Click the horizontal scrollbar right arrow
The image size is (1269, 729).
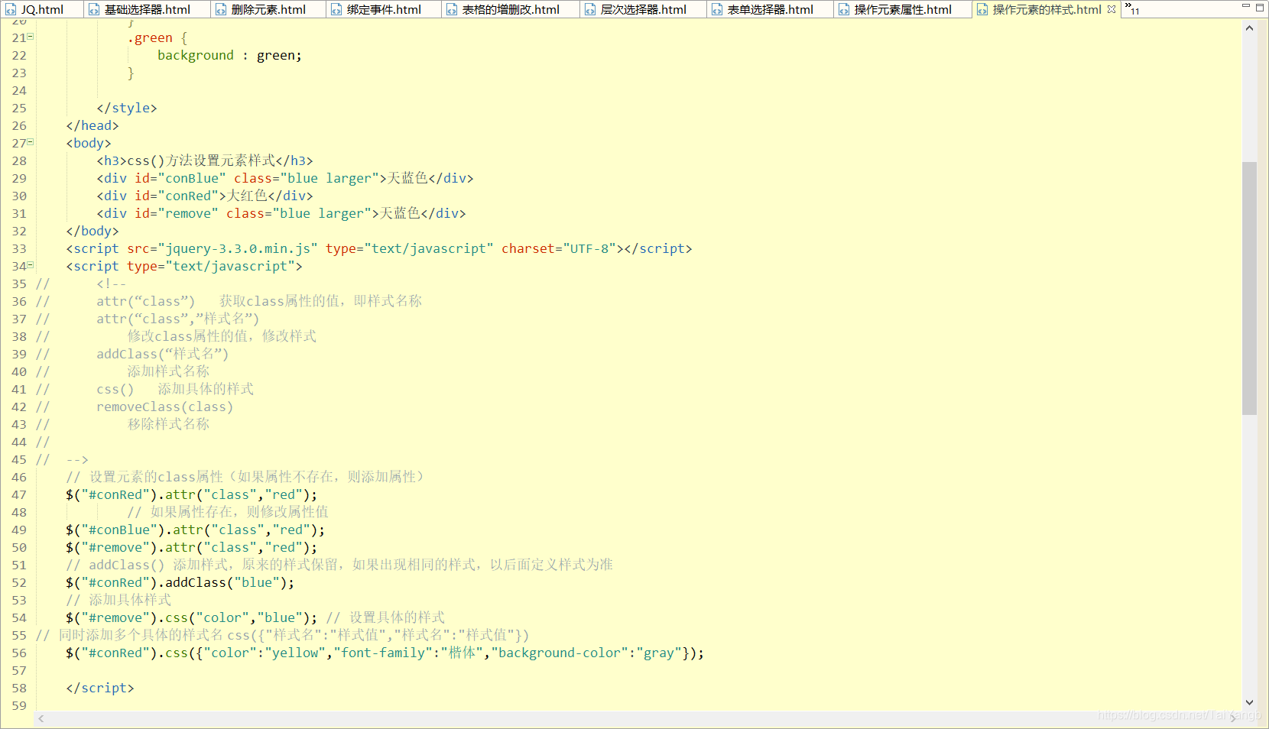click(1234, 718)
